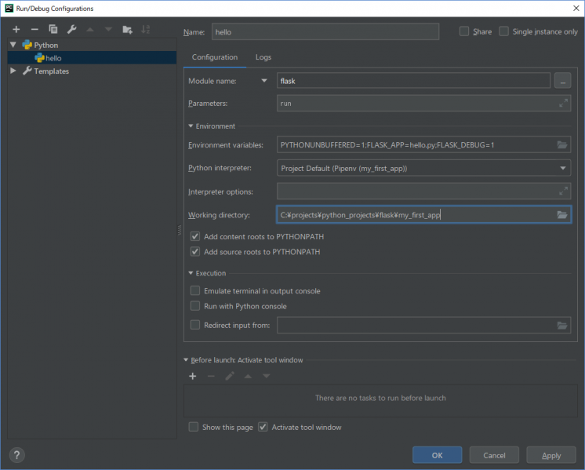The width and height of the screenshot is (585, 470).
Task: Open Module name target type dropdown
Action: tap(264, 81)
